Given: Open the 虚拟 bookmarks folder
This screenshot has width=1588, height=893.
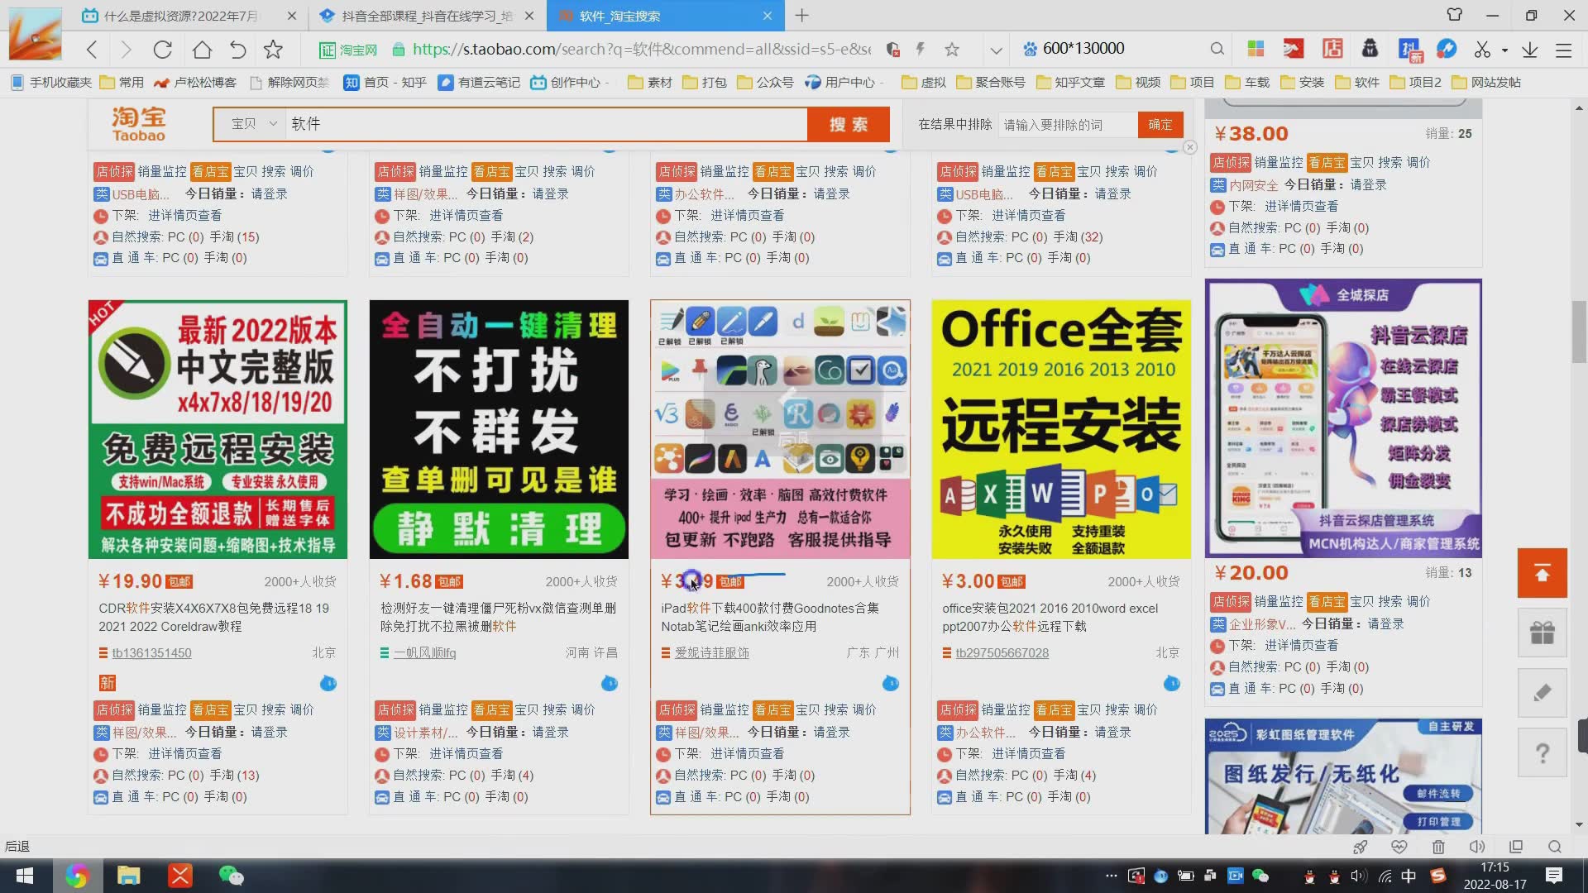Looking at the screenshot, I should tap(923, 82).
